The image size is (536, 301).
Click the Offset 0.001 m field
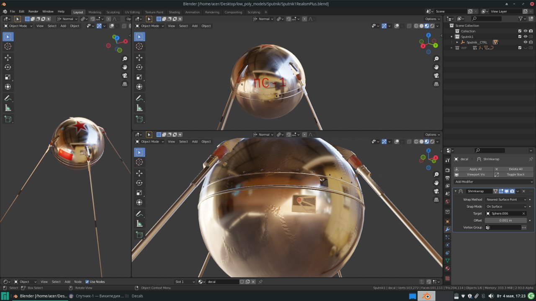coord(506,220)
